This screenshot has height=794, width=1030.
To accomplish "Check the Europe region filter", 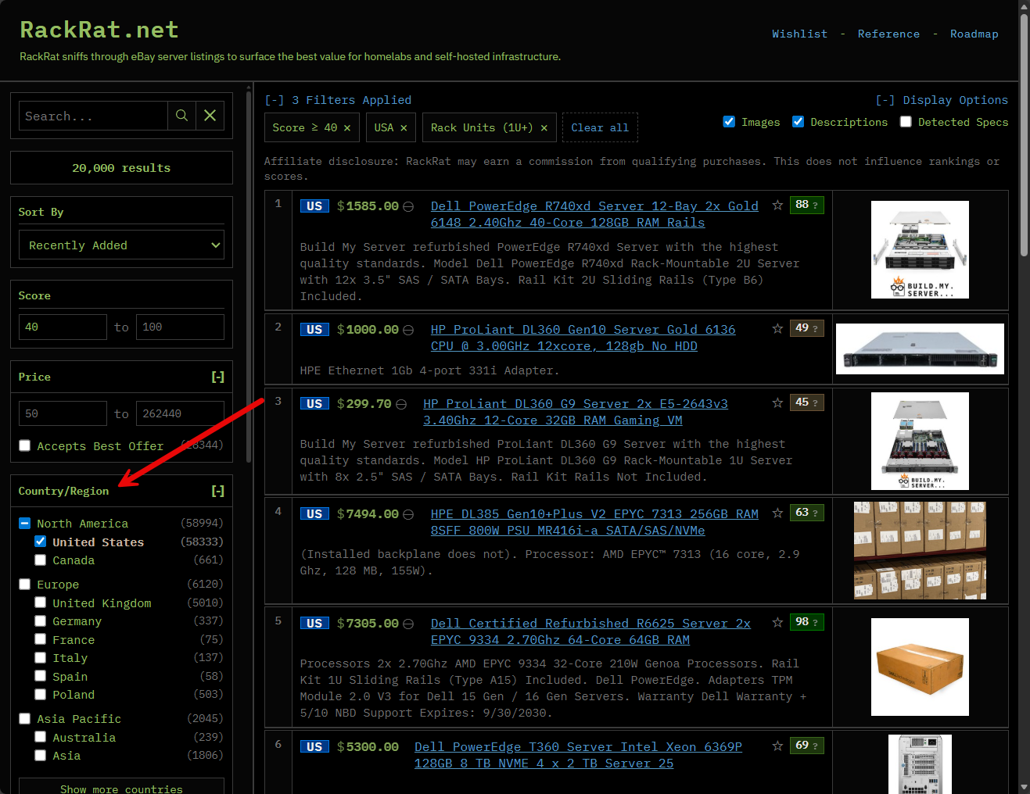I will point(25,584).
